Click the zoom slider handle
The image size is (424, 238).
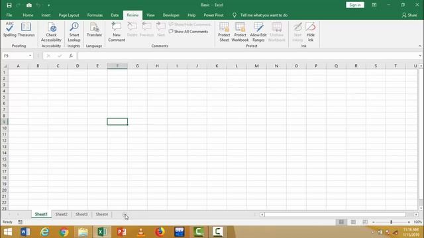pos(391,222)
